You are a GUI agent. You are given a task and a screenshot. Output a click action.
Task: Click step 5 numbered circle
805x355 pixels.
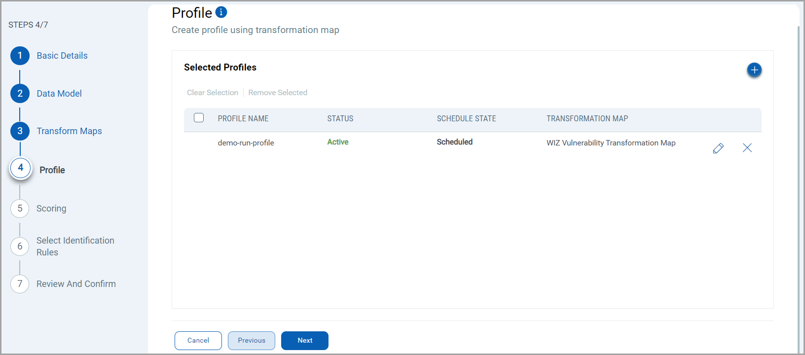click(20, 209)
